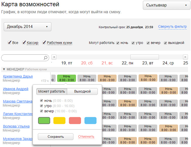This screenshot has height=147, width=191.
Task: Click the Отменить link
Action: tap(86, 137)
